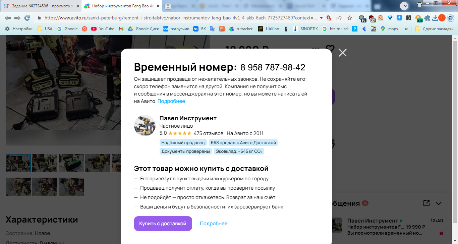
Task: Reload the page with the refresh icon
Action: pos(27,18)
